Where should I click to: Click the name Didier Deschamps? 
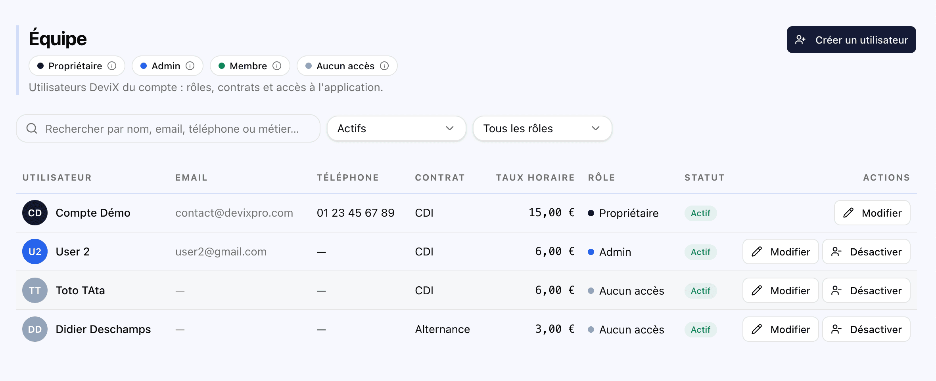pos(103,329)
